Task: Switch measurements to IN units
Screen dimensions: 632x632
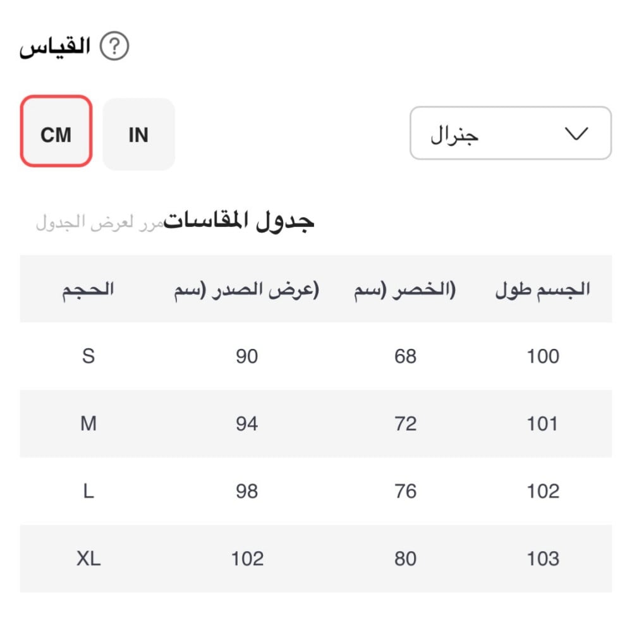Action: [138, 134]
